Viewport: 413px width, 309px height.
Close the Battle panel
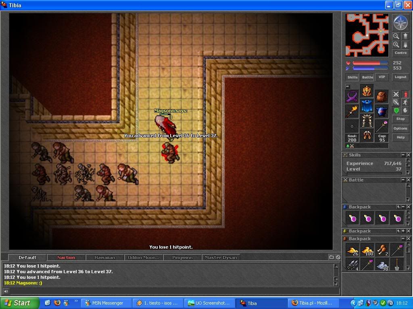[x=408, y=180]
